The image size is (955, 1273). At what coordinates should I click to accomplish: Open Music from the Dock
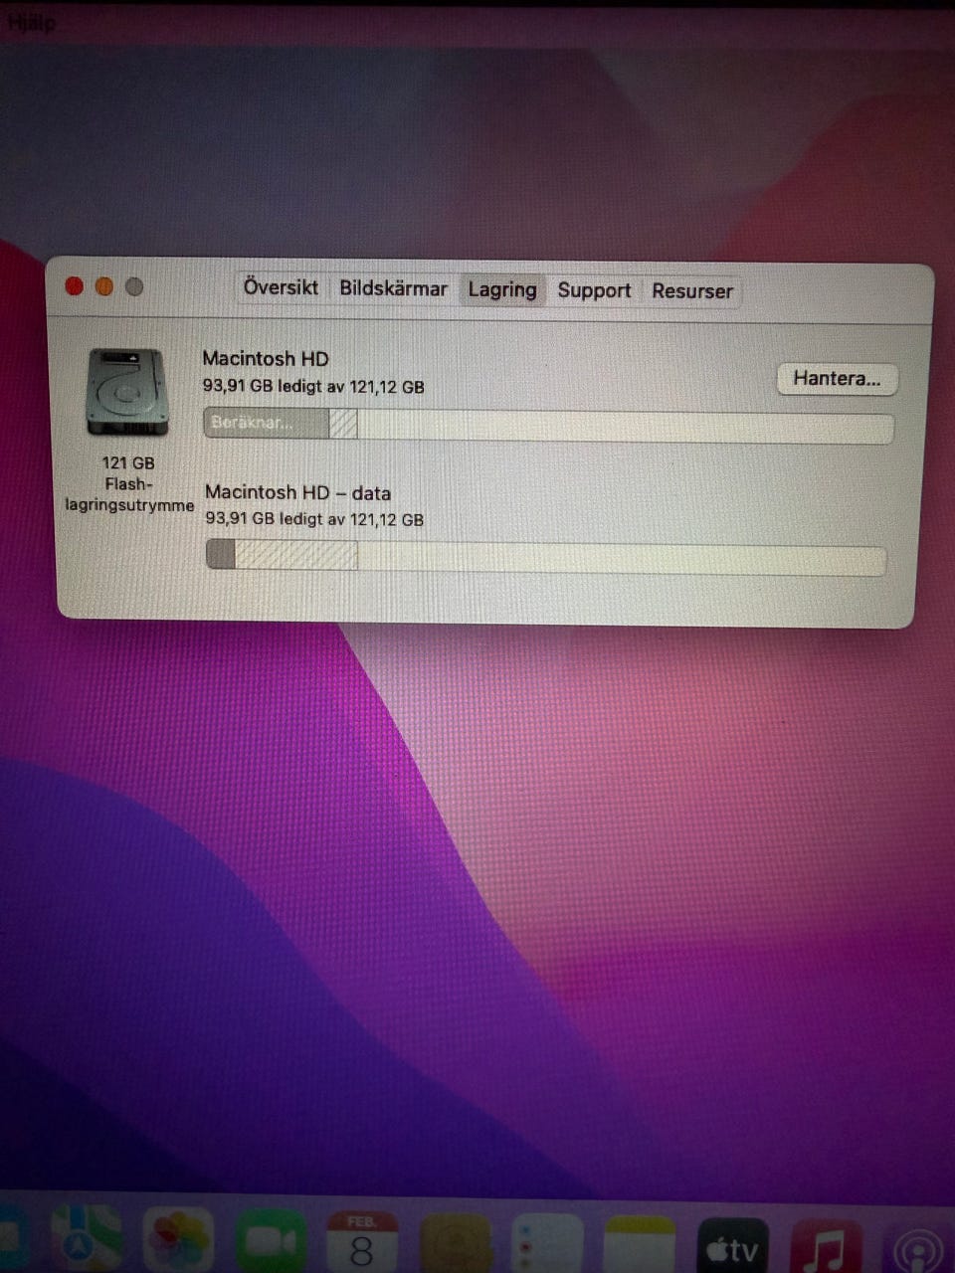click(825, 1248)
